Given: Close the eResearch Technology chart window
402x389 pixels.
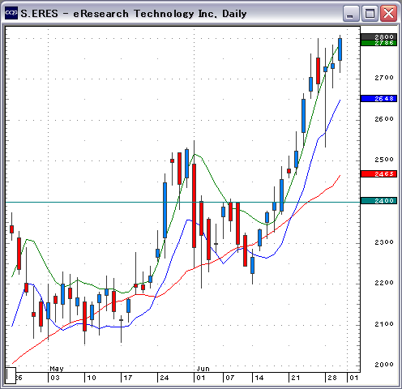Looking at the screenshot, I should (x=388, y=13).
